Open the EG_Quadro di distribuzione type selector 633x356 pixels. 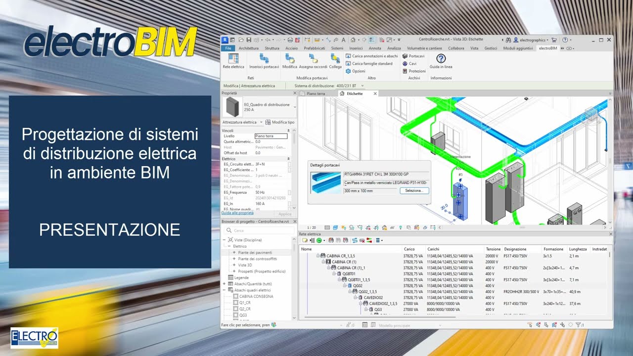click(260, 107)
